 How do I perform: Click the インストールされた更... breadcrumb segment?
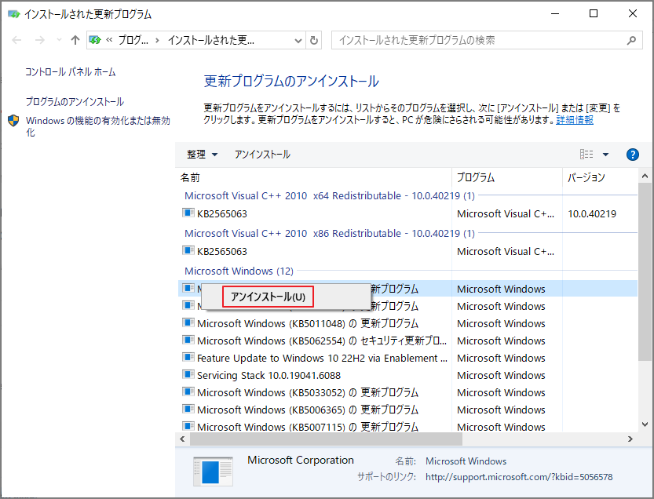pyautogui.click(x=211, y=41)
